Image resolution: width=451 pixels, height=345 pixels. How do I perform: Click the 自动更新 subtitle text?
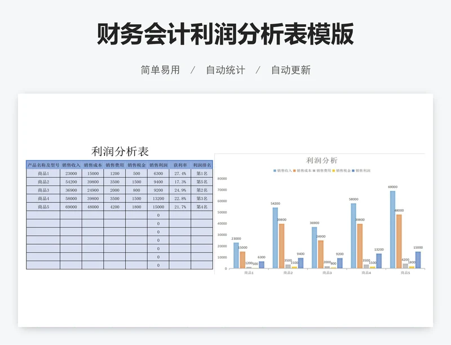(x=291, y=70)
